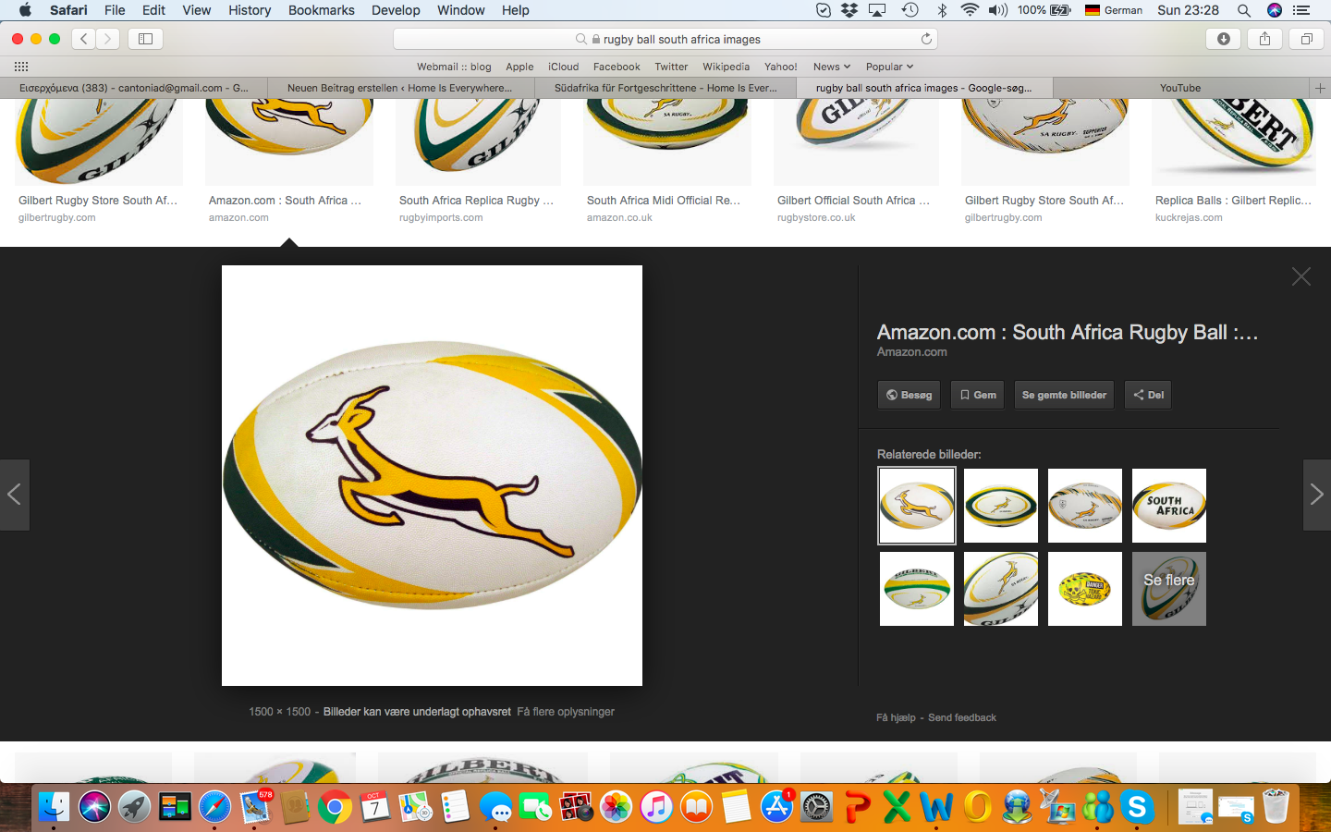Reload the page with the refresh icon
Viewport: 1331px width, 832px height.
pyautogui.click(x=926, y=39)
